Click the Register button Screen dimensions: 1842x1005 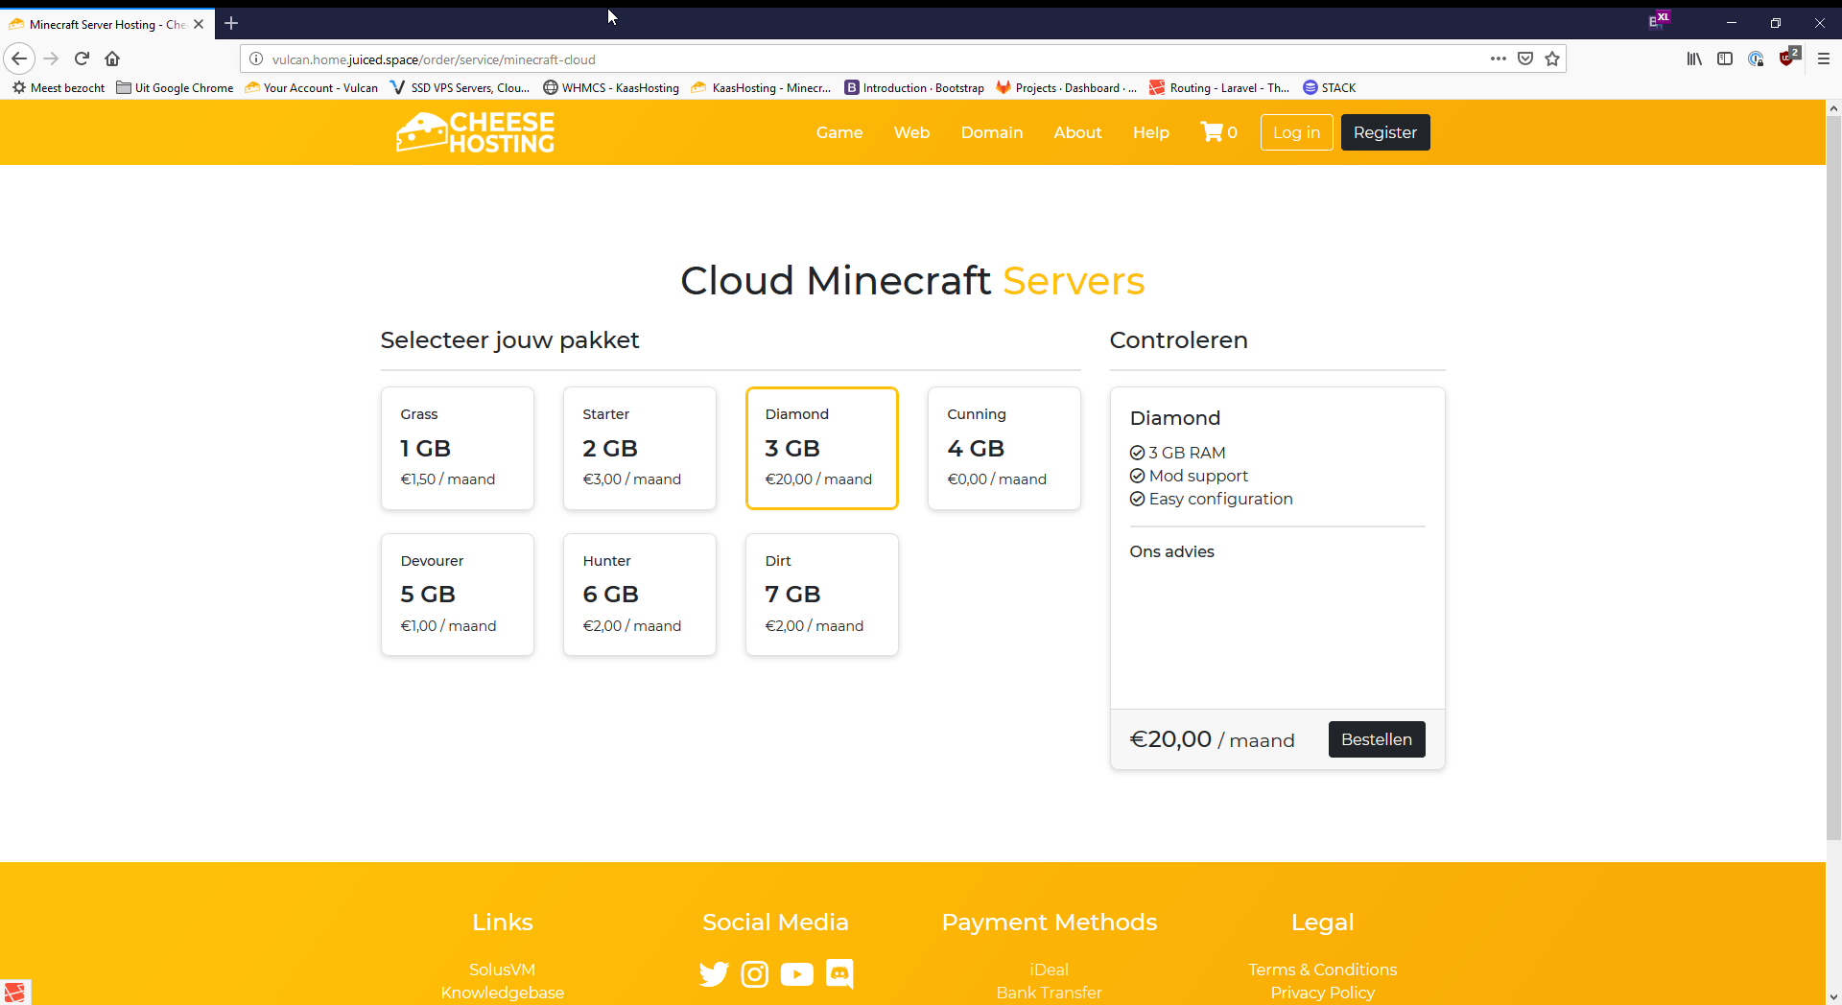tap(1384, 132)
